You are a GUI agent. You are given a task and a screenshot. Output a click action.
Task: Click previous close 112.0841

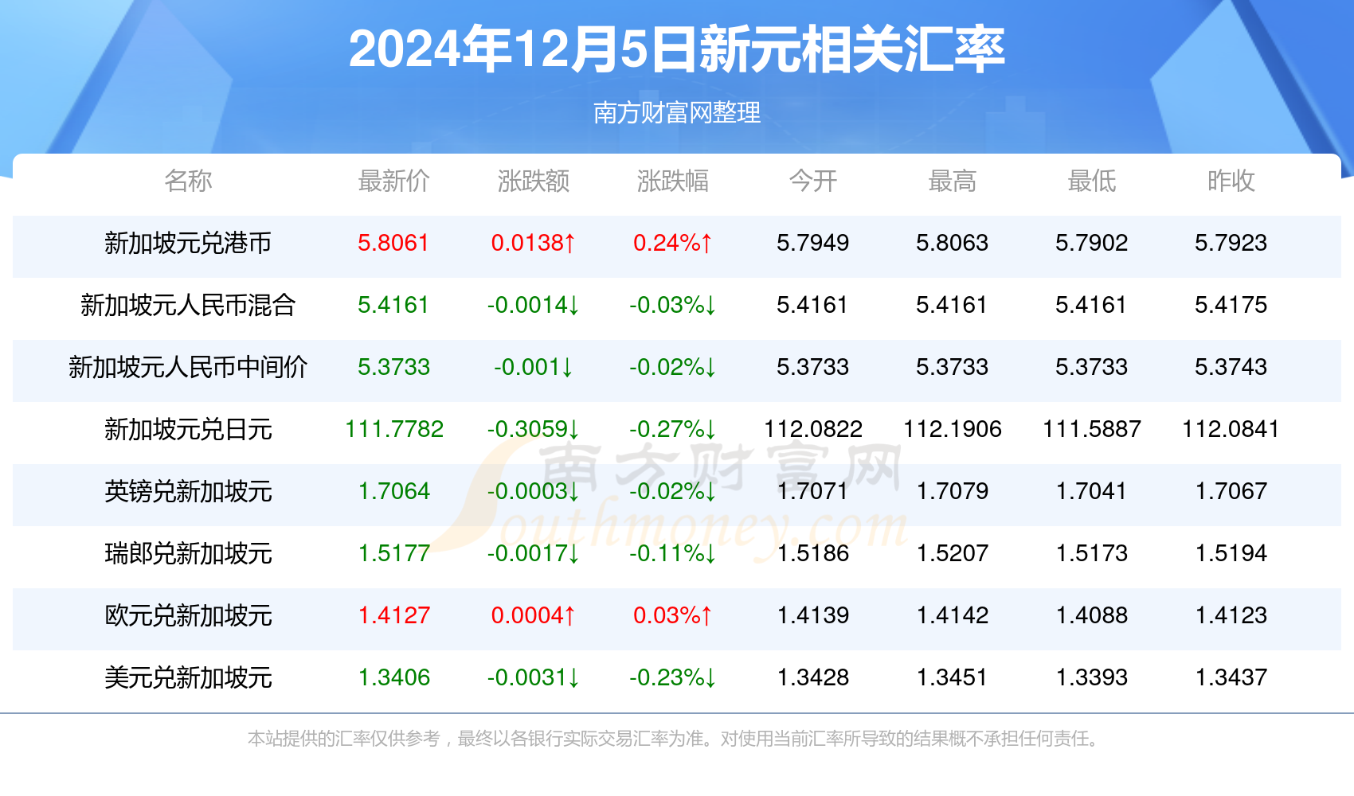coord(1231,429)
